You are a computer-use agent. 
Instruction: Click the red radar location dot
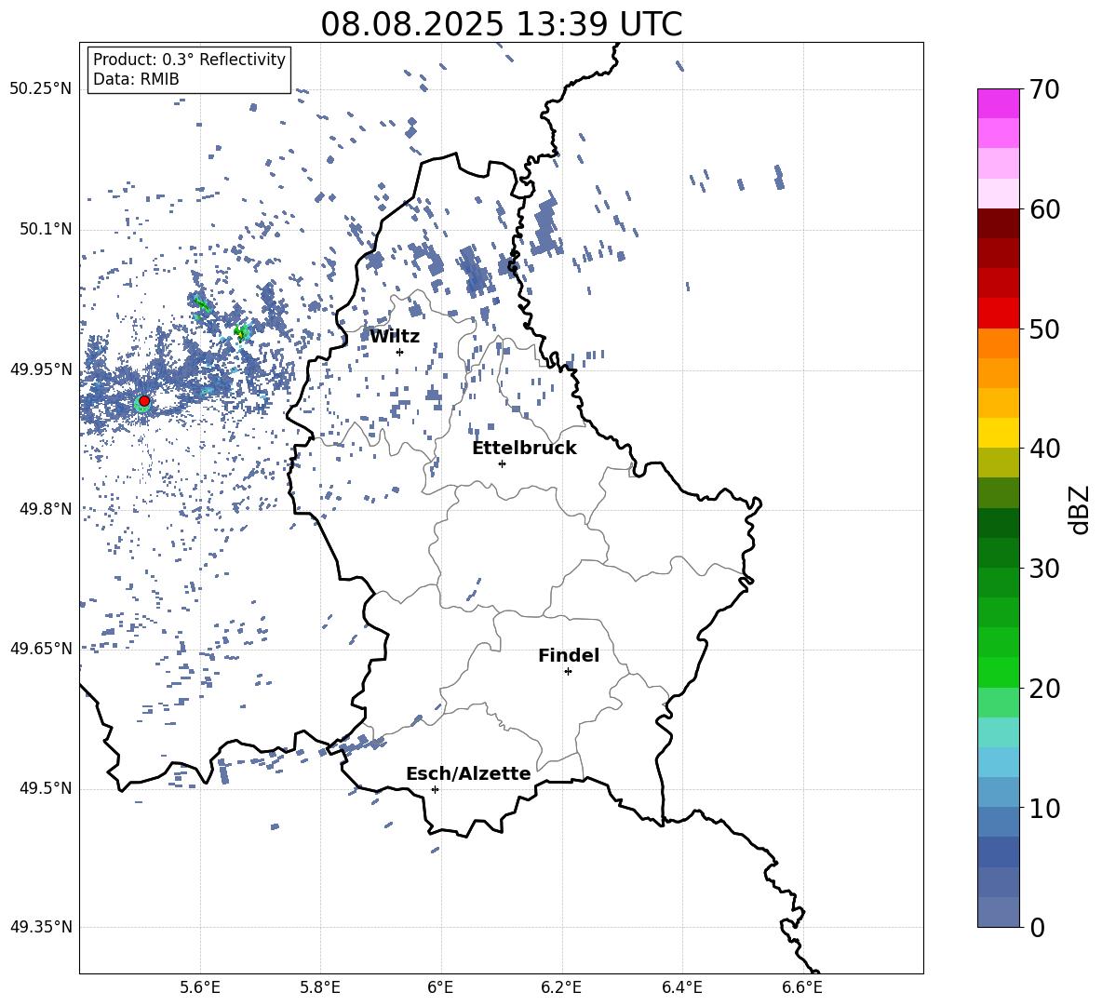pos(144,400)
